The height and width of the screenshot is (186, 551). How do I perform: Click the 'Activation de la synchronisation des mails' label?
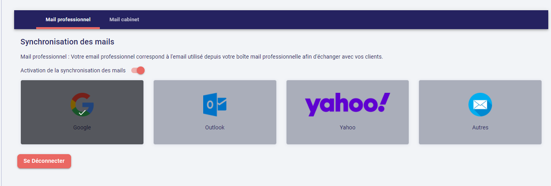[x=73, y=70]
